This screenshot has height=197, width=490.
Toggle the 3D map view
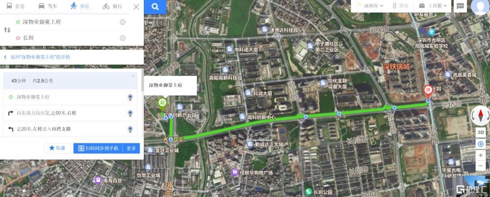click(x=480, y=132)
